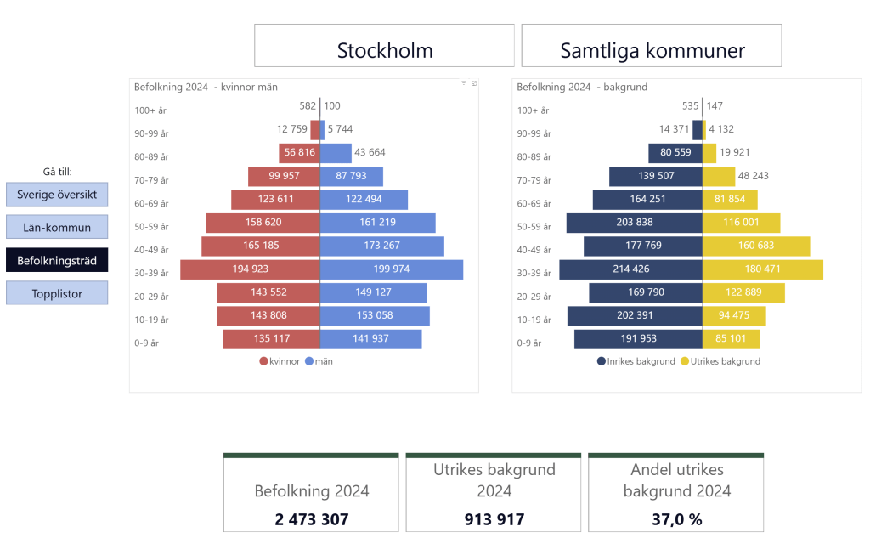Screen dimensions: 870x538
Task: Select the 0-9 år män bar showing 141 937
Action: 370,339
